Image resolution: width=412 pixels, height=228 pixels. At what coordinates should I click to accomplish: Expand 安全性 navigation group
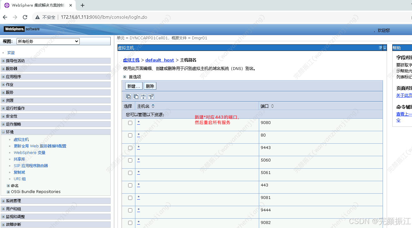3,116
